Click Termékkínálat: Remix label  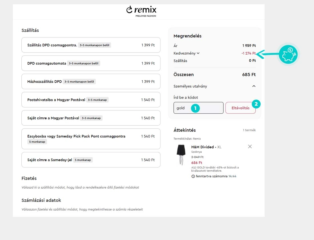[187, 139]
